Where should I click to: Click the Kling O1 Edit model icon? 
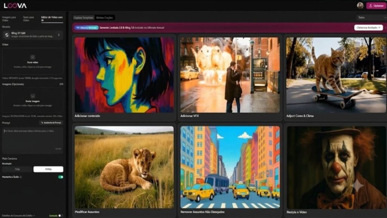point(7,35)
